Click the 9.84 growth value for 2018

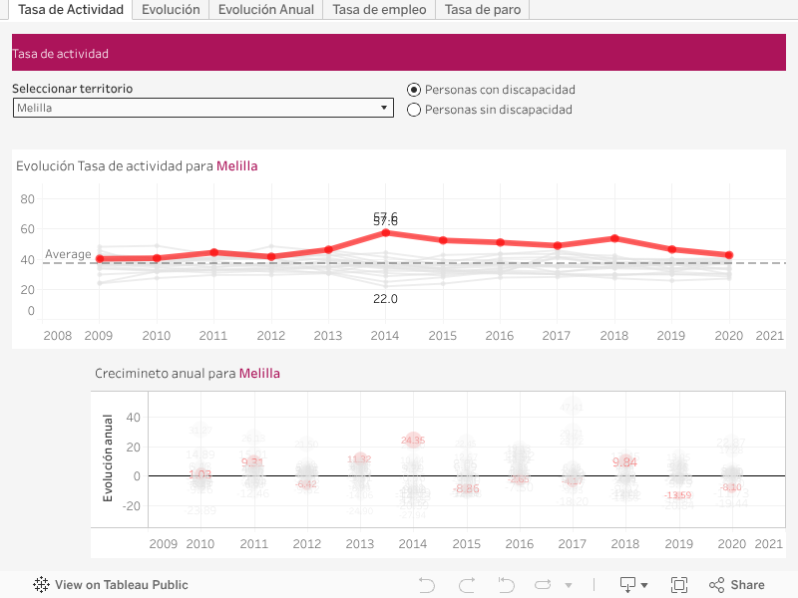[x=624, y=461]
